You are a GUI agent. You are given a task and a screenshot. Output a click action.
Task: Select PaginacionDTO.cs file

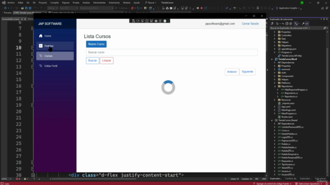click(x=289, y=141)
